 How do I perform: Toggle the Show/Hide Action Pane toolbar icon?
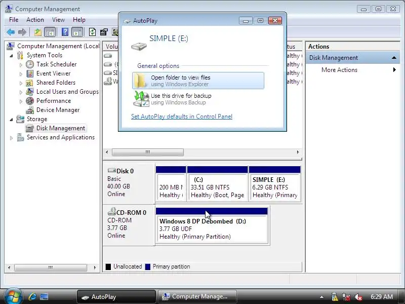tap(77, 32)
